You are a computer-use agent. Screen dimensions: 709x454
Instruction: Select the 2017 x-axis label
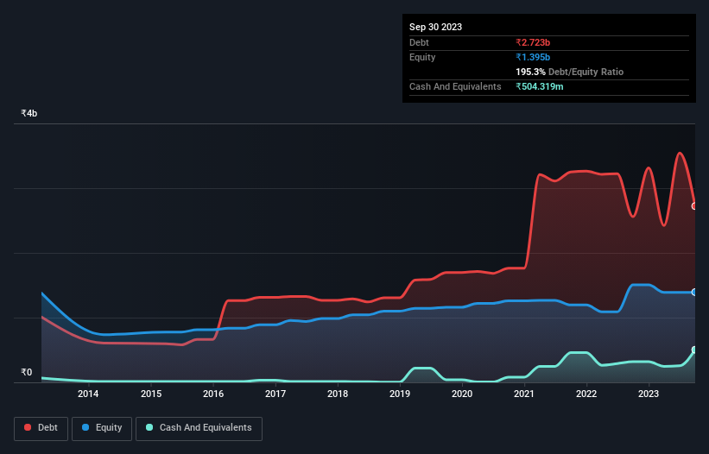pyautogui.click(x=275, y=394)
